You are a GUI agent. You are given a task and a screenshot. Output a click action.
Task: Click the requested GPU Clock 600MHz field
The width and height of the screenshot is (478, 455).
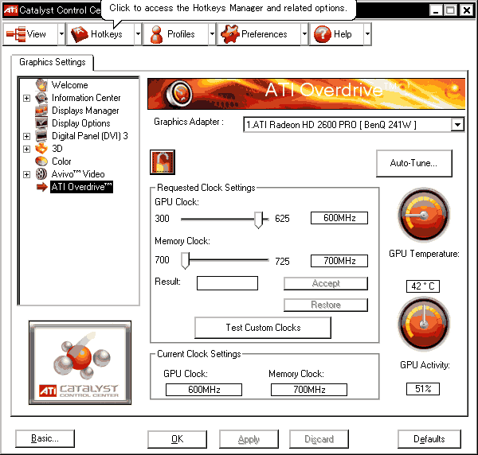click(339, 218)
